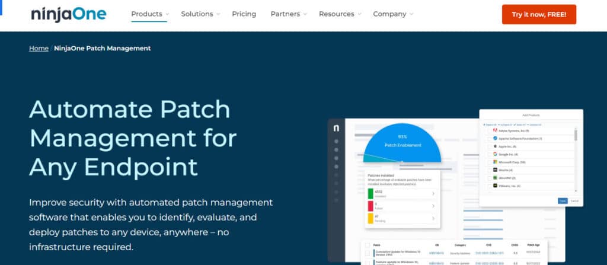Expand the Resources navigation dropdown

click(x=340, y=14)
